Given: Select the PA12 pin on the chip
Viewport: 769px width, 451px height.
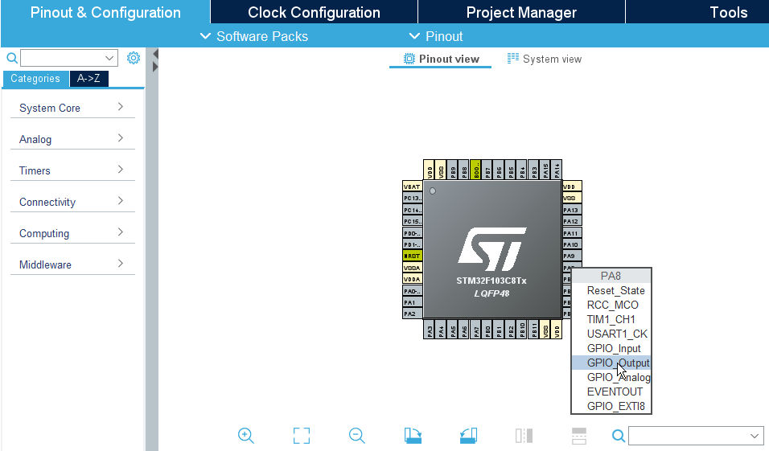Looking at the screenshot, I should pyautogui.click(x=572, y=222).
